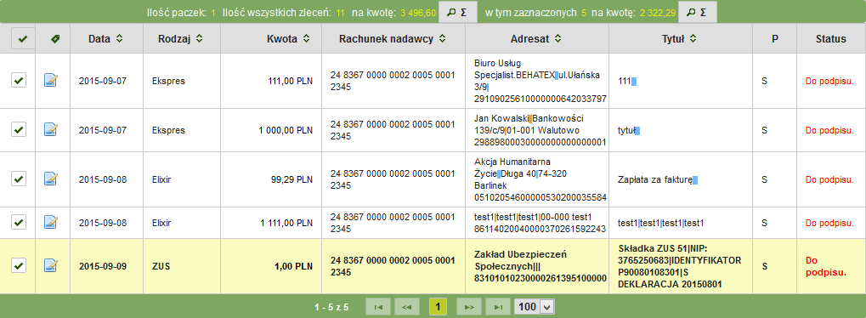This screenshot has width=866, height=318.
Task: Open edit icon for 99,29 PLN Elixir row
Action: coord(51,179)
